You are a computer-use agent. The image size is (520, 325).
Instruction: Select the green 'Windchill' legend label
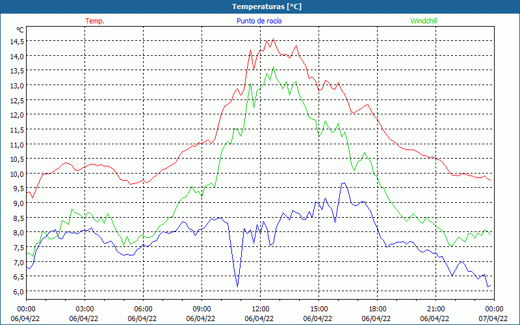point(424,21)
